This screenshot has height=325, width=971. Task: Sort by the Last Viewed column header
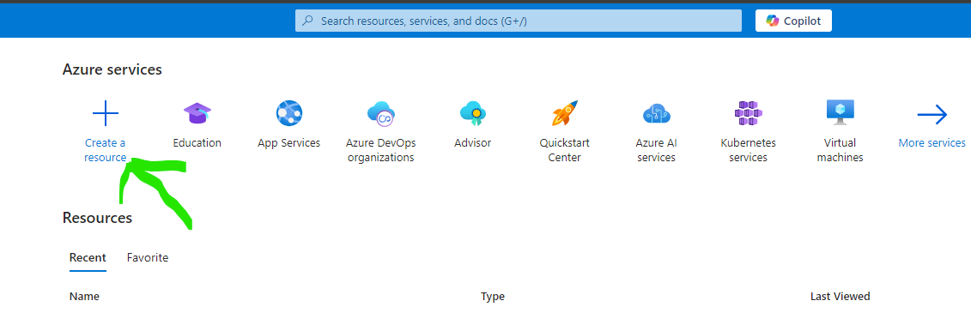pyautogui.click(x=841, y=297)
